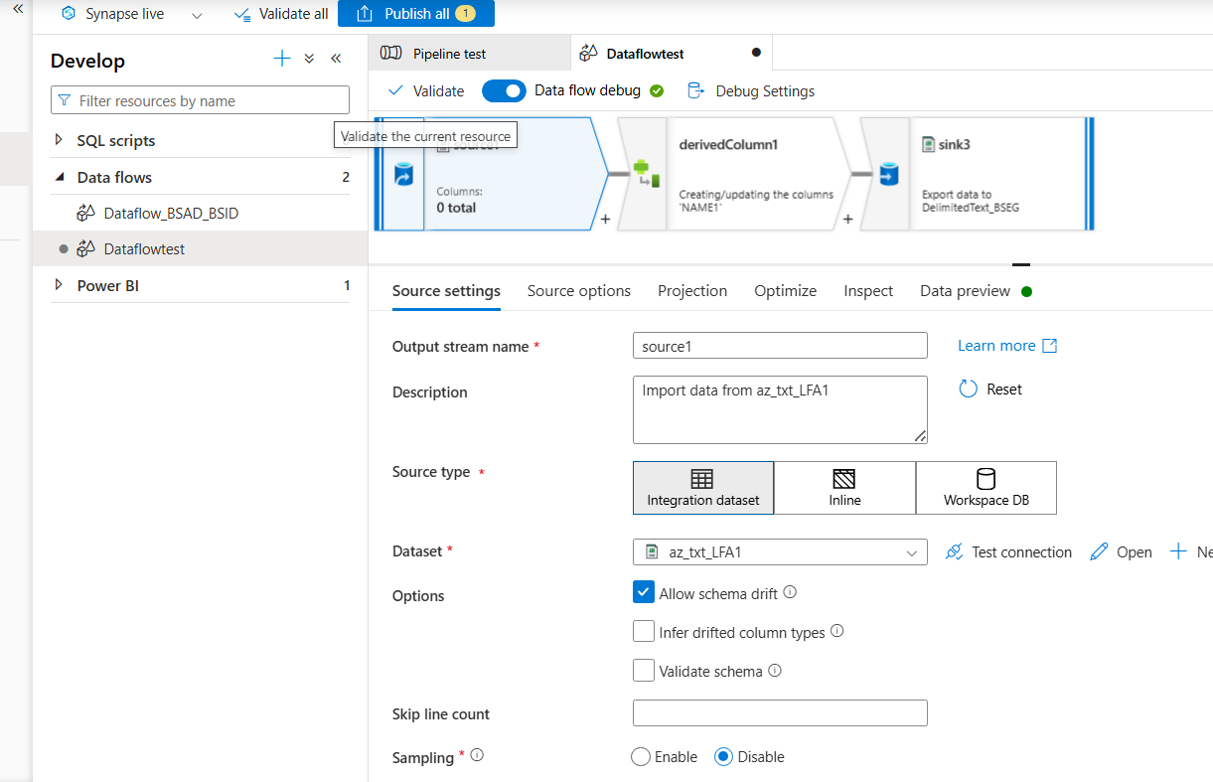Screen dimensions: 1213x782
Task: Click info icon beside Validate schema
Action: 775,671
